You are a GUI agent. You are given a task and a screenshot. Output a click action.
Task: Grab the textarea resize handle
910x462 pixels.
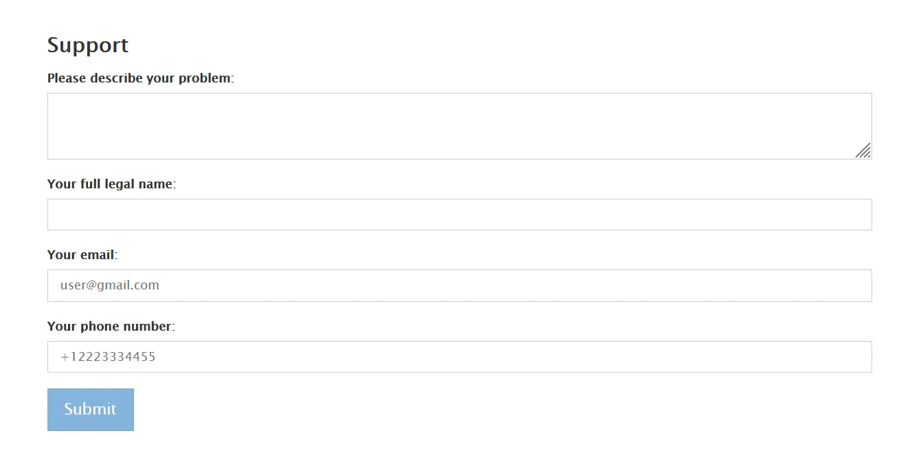(863, 151)
